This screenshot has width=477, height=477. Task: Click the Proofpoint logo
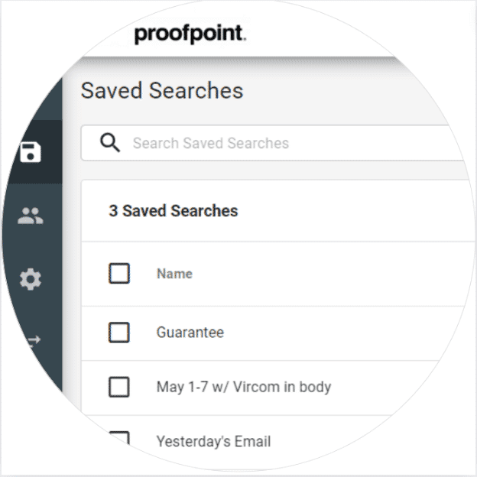point(190,34)
